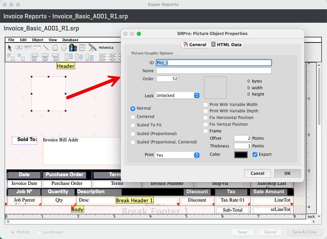
Task: Click the ID field containing Pict_1
Action: 214,63
